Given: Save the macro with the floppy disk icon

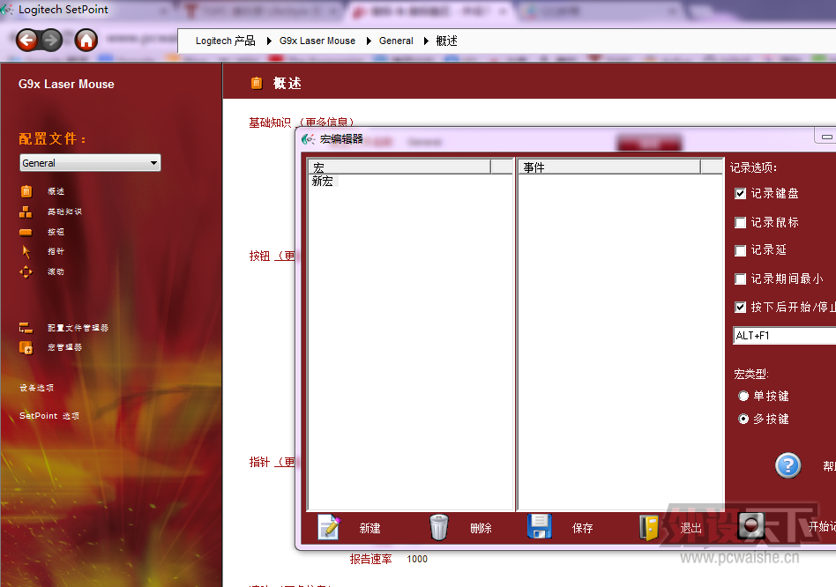Looking at the screenshot, I should pos(539,526).
